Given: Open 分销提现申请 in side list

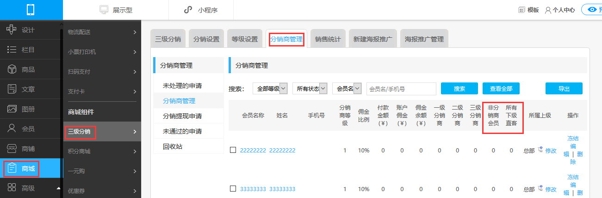Looking at the screenshot, I should [x=182, y=116].
